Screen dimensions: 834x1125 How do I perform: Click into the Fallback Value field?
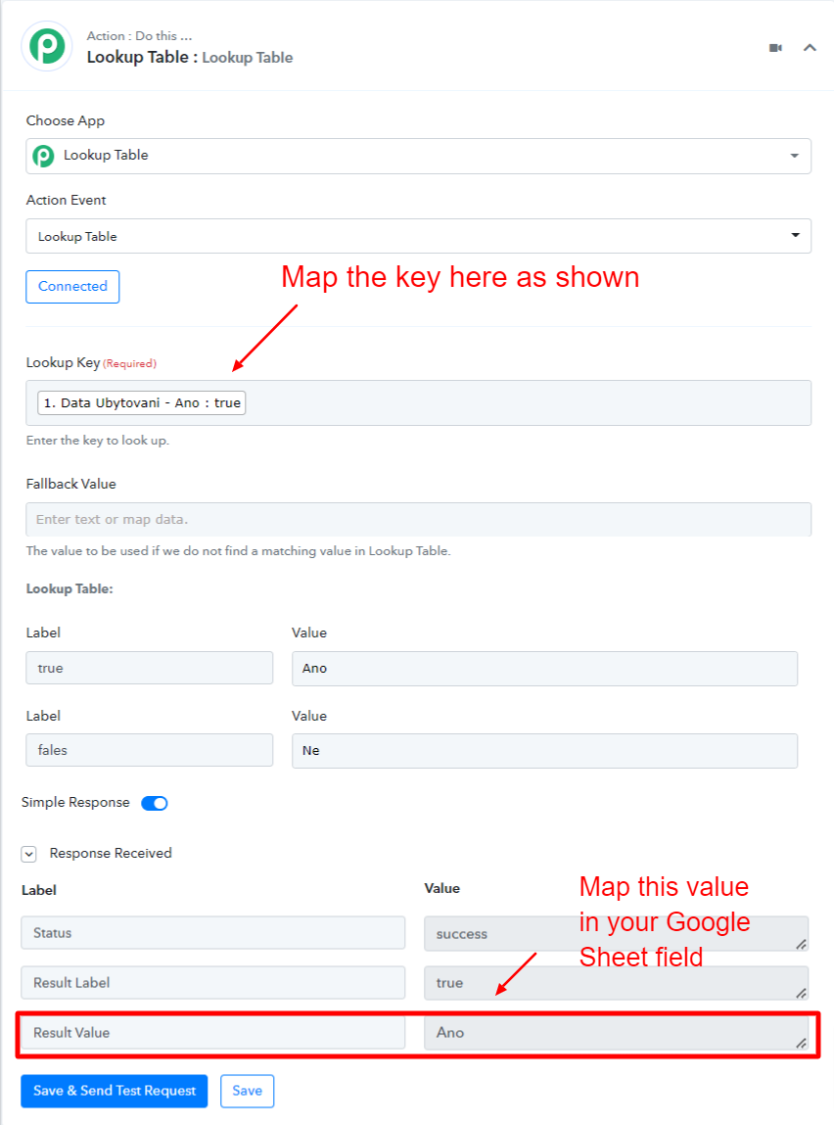419,520
